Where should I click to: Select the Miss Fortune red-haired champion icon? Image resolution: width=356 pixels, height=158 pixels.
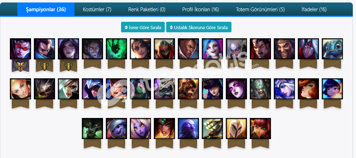coord(308,89)
